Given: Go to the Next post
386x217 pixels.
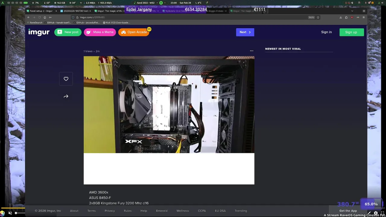Looking at the screenshot, I should coord(245,32).
